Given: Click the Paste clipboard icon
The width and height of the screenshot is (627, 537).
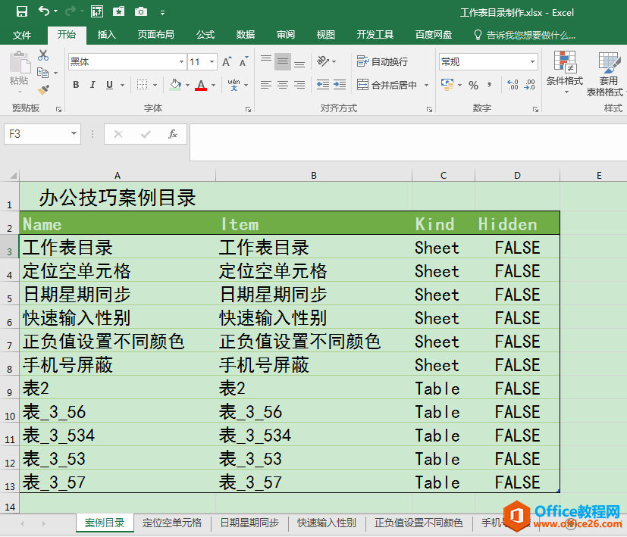Looking at the screenshot, I should click(x=19, y=64).
